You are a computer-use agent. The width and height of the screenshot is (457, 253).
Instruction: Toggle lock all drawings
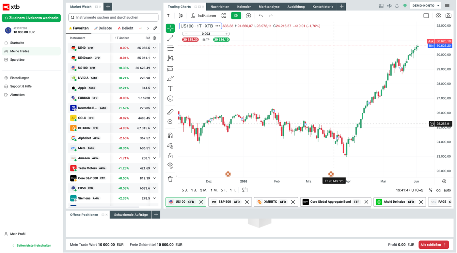(170, 156)
